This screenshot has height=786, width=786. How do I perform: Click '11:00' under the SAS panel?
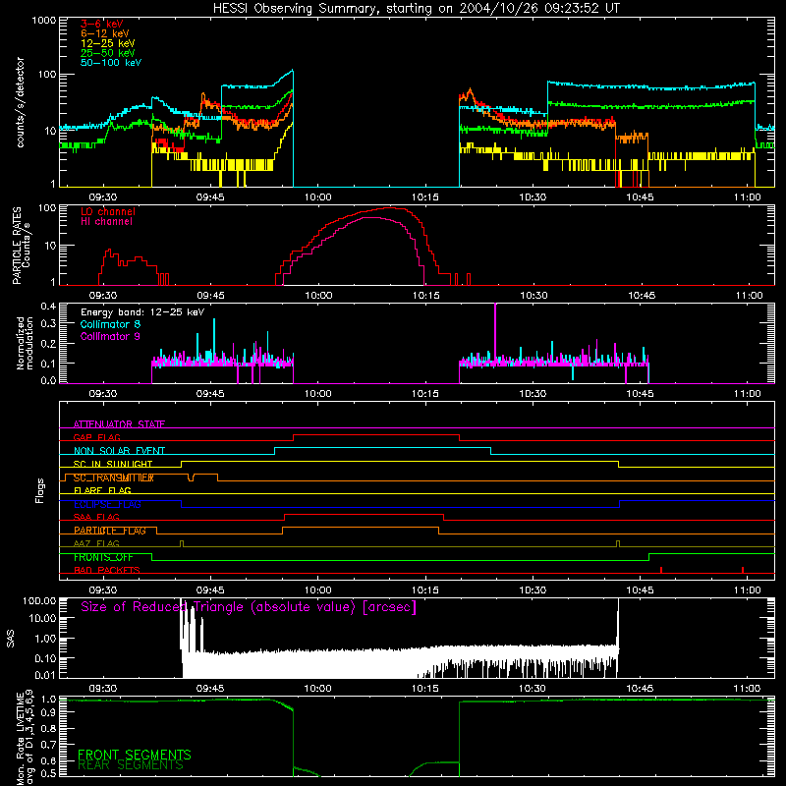click(x=747, y=689)
